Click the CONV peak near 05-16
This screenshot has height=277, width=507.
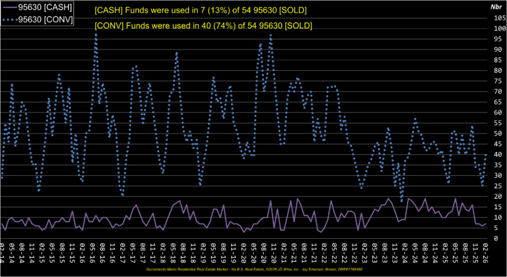96,34
